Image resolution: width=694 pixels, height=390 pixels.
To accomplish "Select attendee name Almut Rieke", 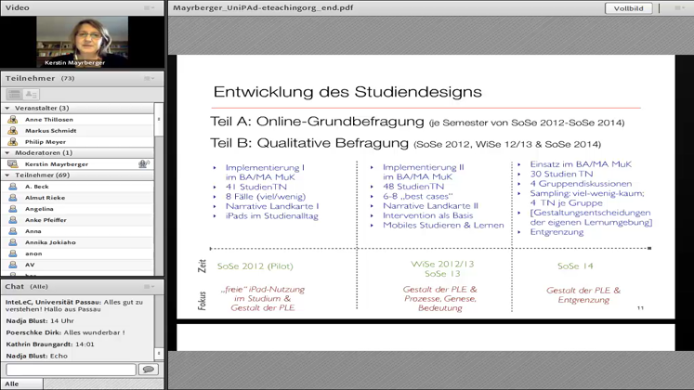I will click(46, 198).
